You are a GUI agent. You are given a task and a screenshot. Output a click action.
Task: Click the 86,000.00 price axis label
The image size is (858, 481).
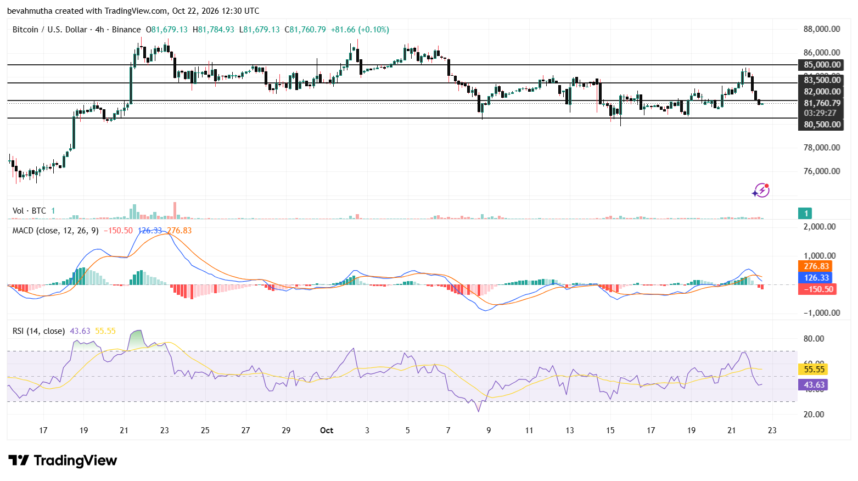click(821, 53)
